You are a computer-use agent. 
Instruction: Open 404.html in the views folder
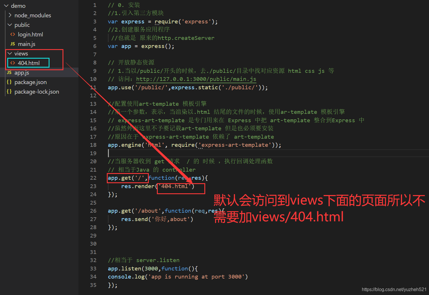coord(29,63)
